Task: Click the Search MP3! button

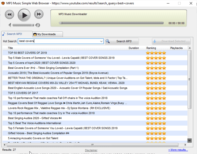Action: pos(122,41)
